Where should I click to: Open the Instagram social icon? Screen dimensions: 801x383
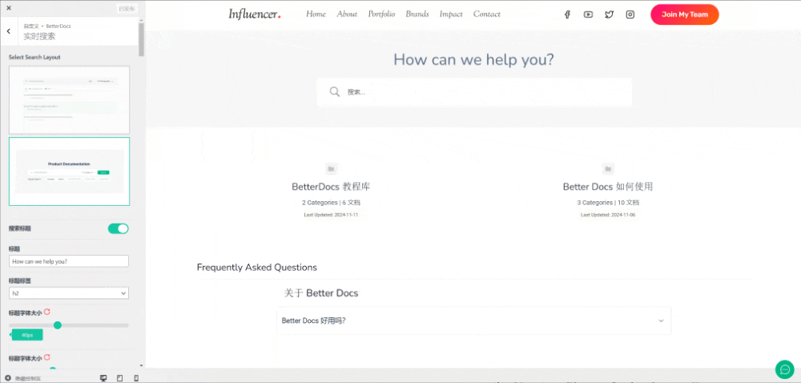[630, 14]
